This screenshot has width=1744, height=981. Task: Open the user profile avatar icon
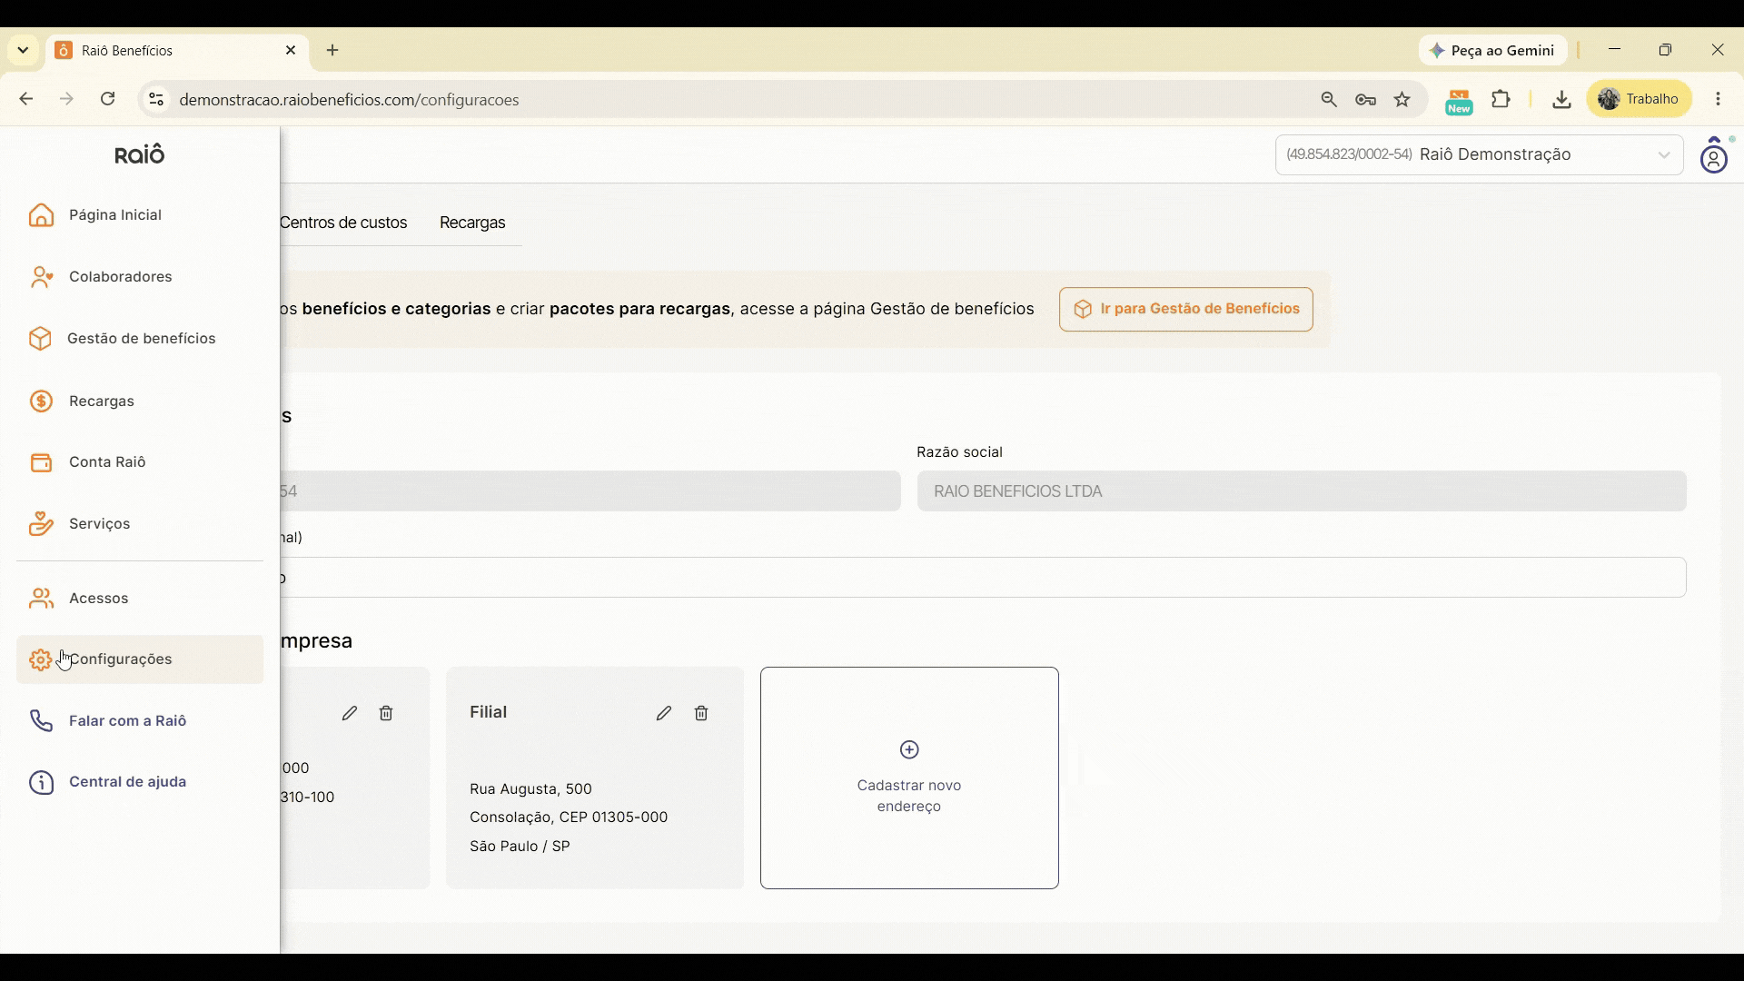coord(1714,155)
